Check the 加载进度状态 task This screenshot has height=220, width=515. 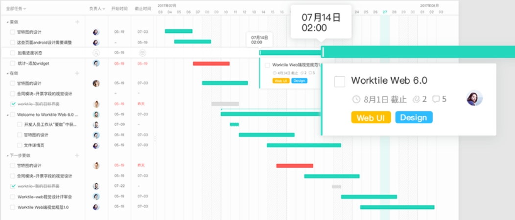coord(12,53)
